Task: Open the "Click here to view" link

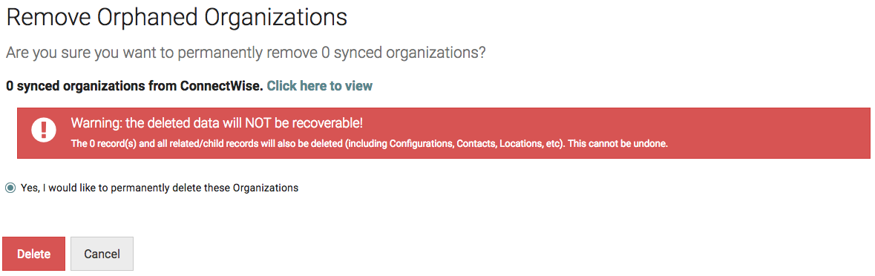Action: 320,86
